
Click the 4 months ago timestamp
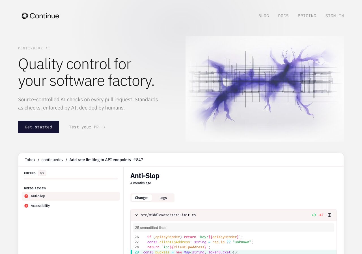click(141, 183)
